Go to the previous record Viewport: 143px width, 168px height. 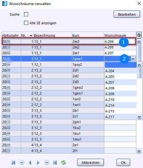[x=30, y=163]
